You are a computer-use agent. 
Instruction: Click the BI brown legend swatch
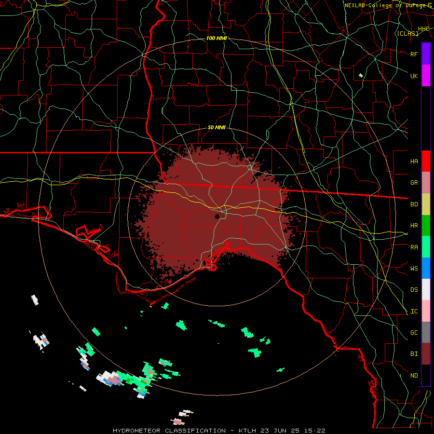point(426,354)
